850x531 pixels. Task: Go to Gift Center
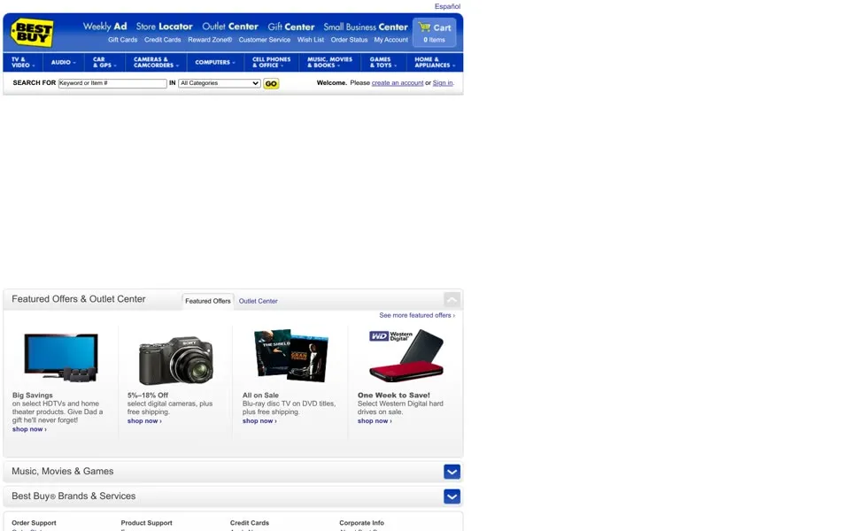[291, 27]
